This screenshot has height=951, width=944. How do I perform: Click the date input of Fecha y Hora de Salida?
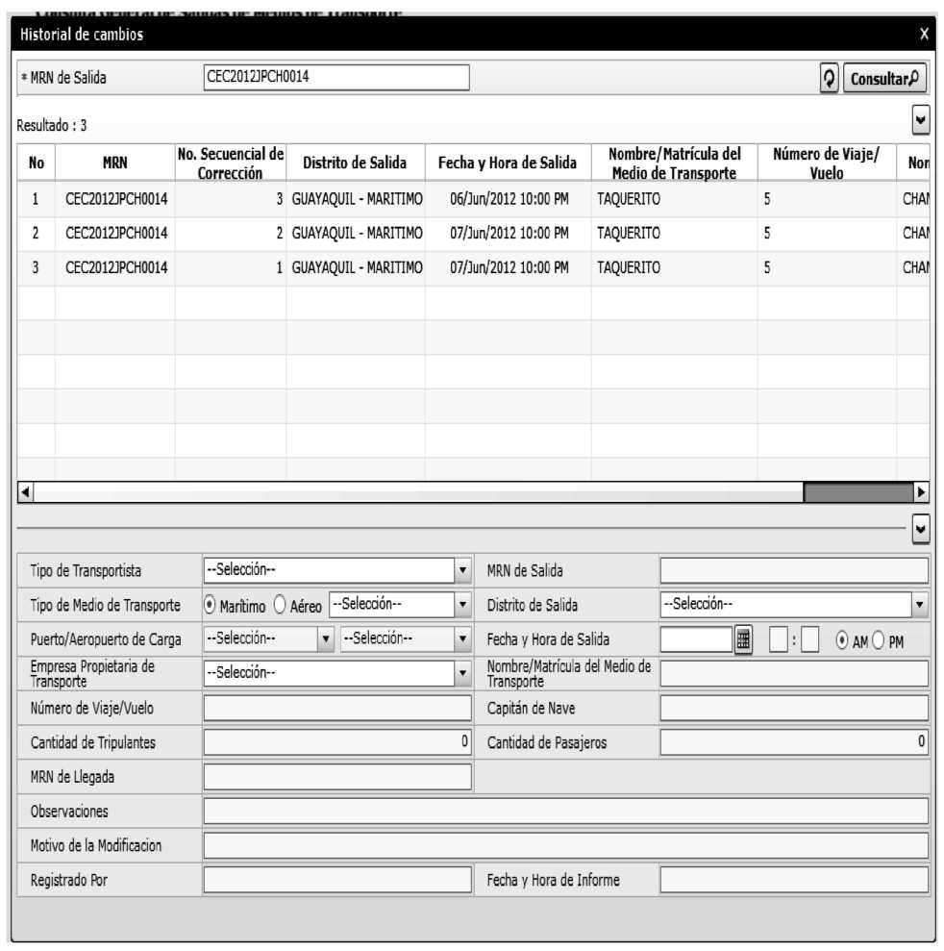point(696,639)
